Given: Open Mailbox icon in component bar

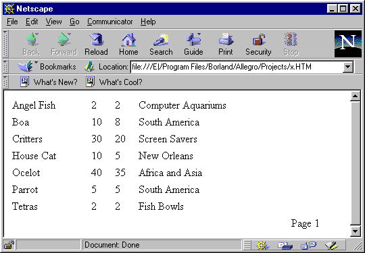Looking at the screenshot, I should tap(285, 245).
